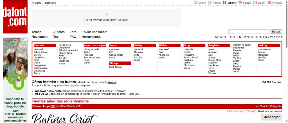Screen dimensions: 288x123
Task: Follow the Detalles link in removed ad
Action: [x=123, y=20]
